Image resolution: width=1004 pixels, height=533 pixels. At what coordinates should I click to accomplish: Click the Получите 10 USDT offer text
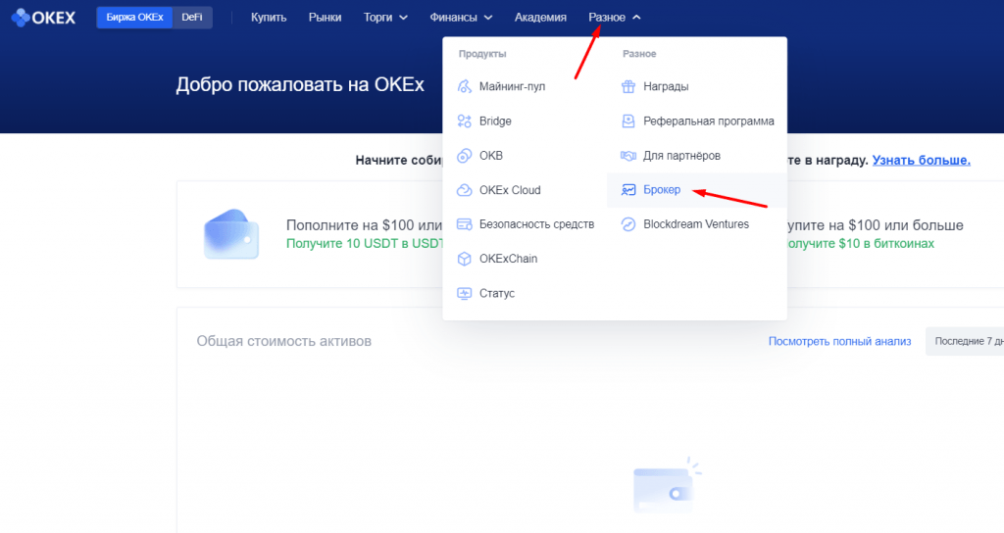click(365, 243)
